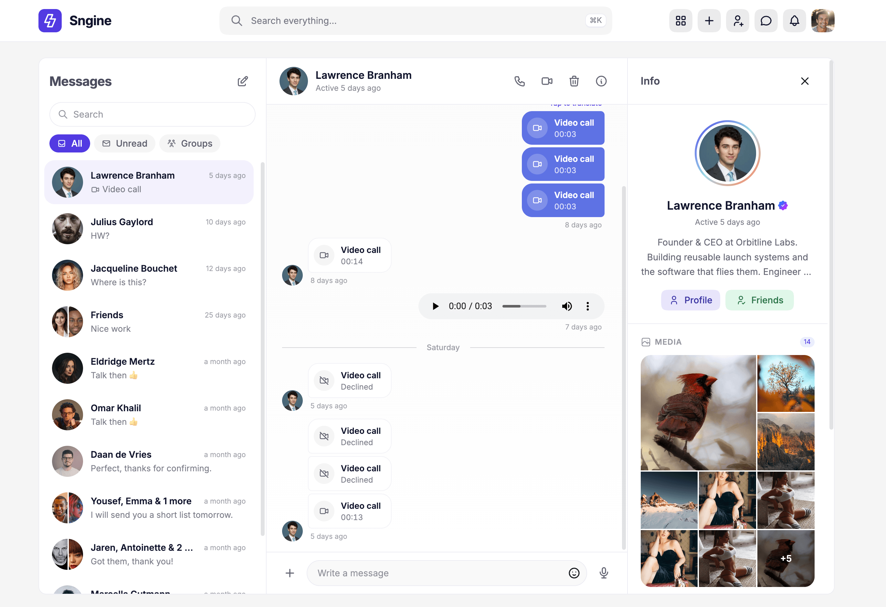Click the 00:13 video call message

pyautogui.click(x=350, y=511)
